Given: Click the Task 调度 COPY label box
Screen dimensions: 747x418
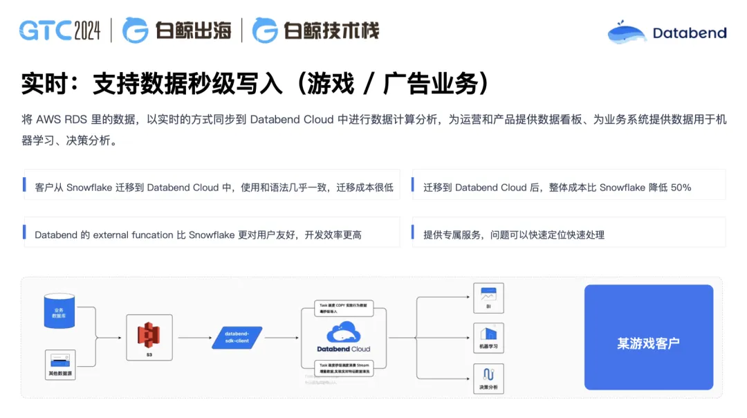Looking at the screenshot, I should (x=344, y=308).
